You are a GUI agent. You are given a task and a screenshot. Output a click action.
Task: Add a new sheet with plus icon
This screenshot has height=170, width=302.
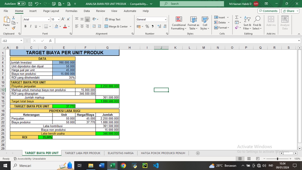click(198, 153)
